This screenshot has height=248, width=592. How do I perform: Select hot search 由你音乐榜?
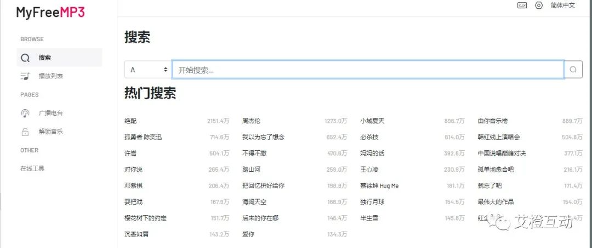click(x=493, y=121)
